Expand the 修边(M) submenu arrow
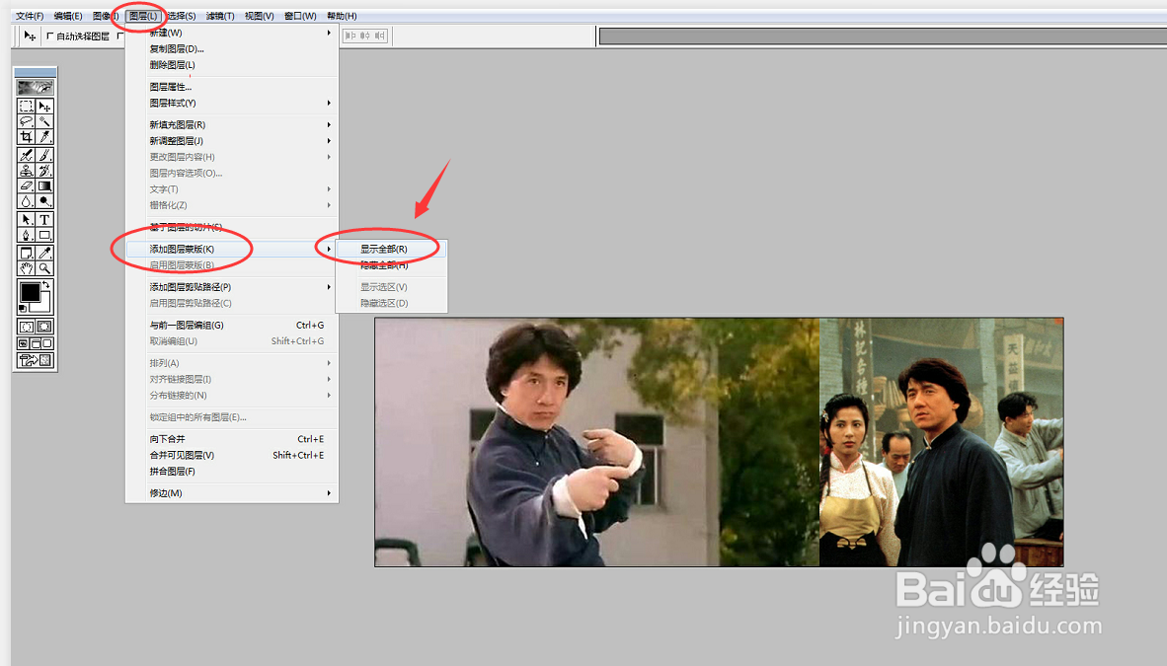The image size is (1167, 666). [x=329, y=492]
